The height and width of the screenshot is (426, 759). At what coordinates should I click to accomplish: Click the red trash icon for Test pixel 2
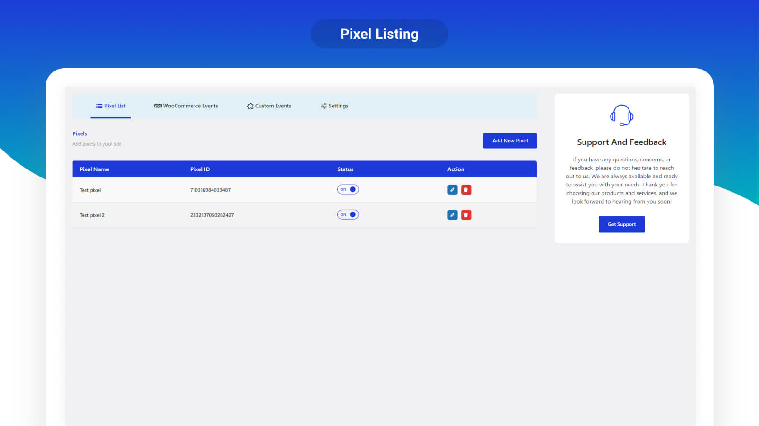[x=466, y=215]
